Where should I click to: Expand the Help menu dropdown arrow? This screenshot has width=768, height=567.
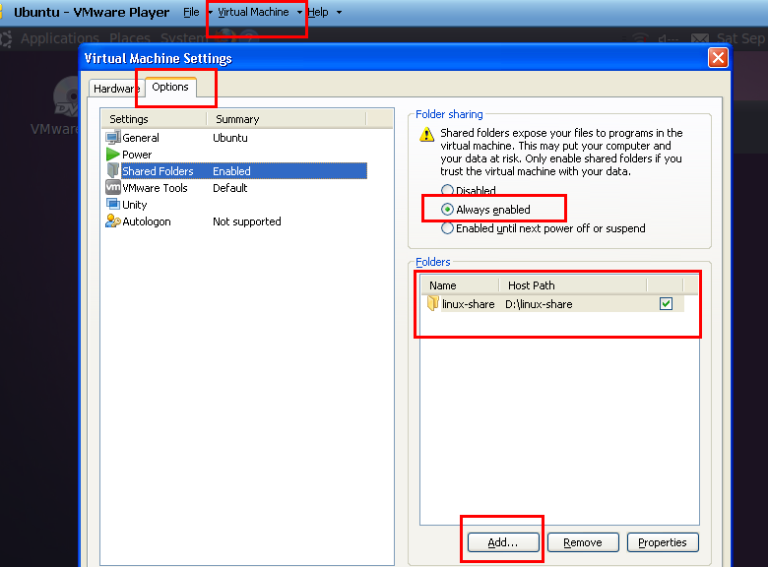(x=339, y=13)
